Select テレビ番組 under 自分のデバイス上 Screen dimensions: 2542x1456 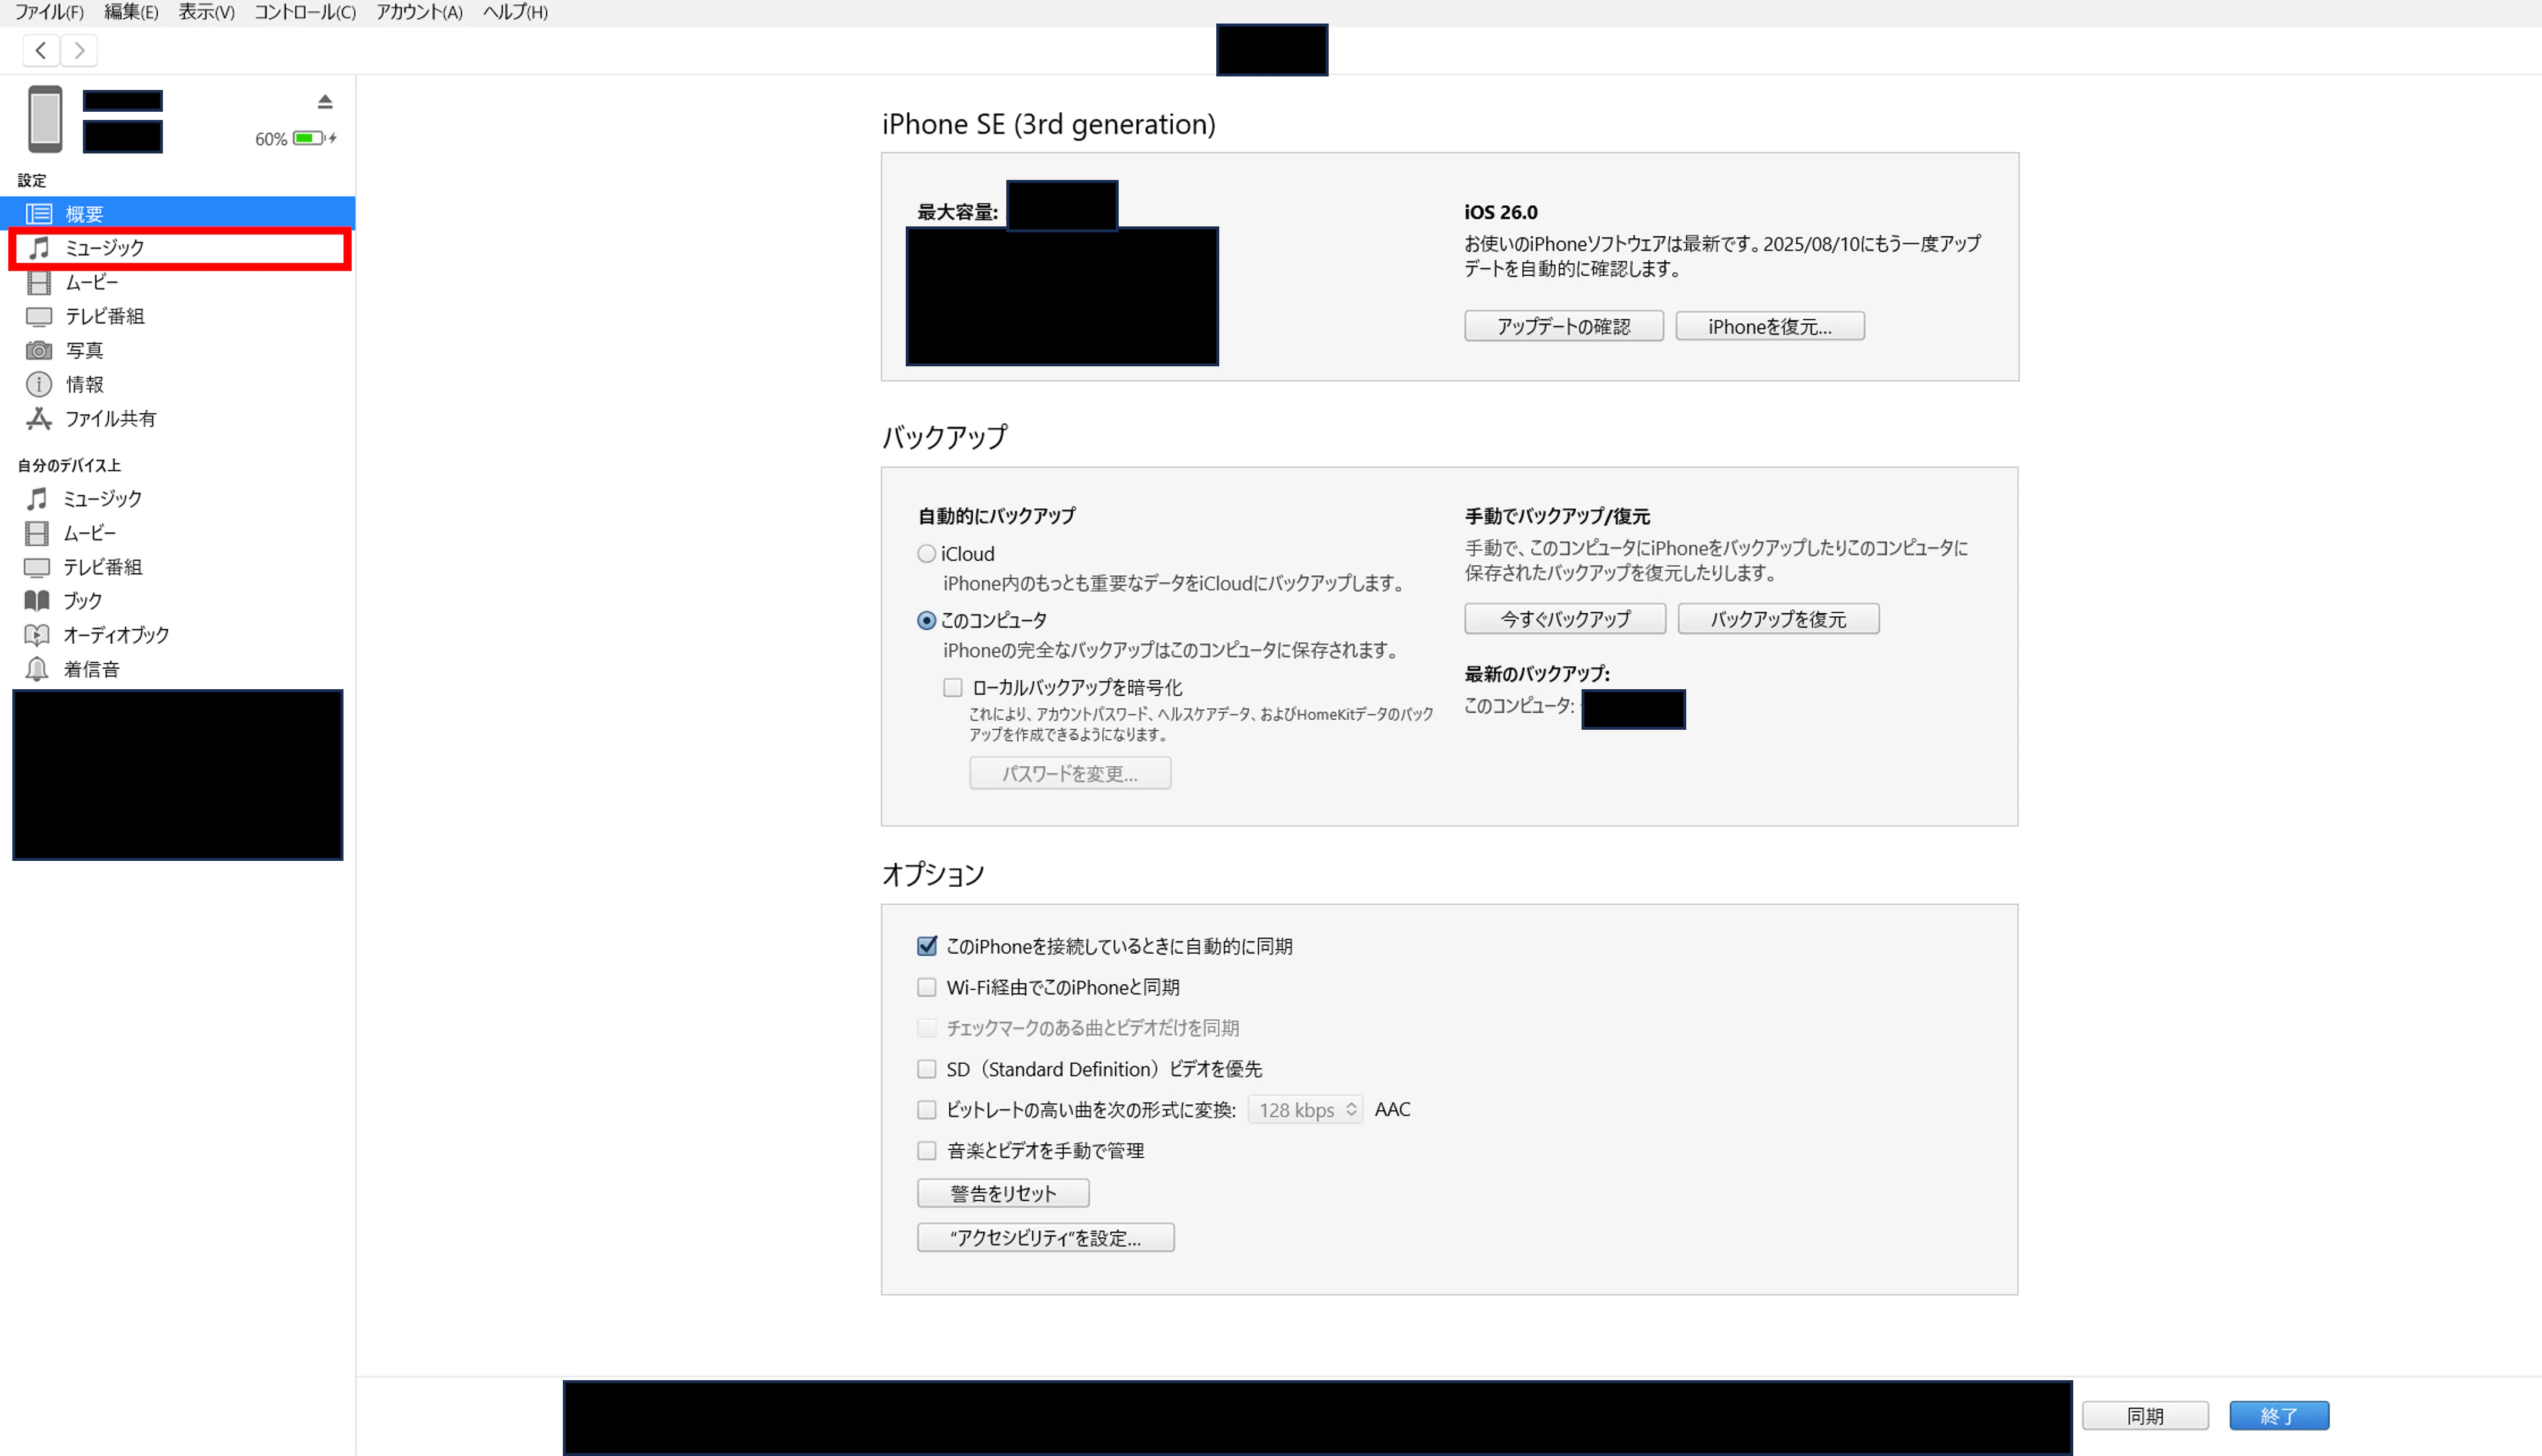point(178,567)
